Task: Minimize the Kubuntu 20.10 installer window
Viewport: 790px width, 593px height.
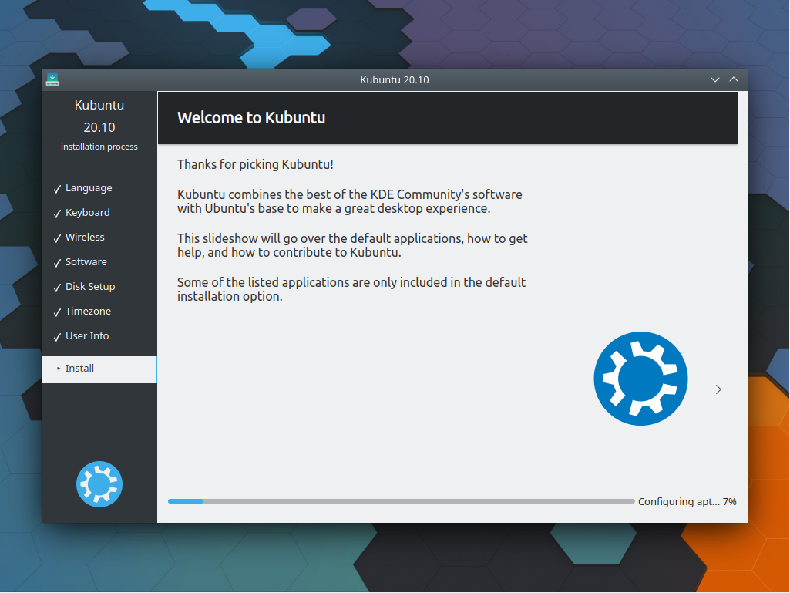Action: tap(715, 79)
